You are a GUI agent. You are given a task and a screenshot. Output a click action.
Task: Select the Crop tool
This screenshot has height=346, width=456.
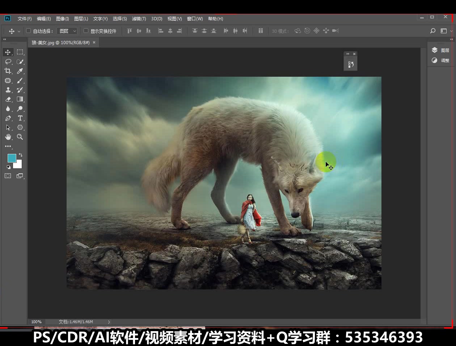pyautogui.click(x=8, y=71)
